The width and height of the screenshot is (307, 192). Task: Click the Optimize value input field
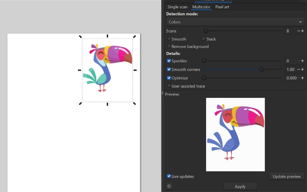tap(289, 78)
